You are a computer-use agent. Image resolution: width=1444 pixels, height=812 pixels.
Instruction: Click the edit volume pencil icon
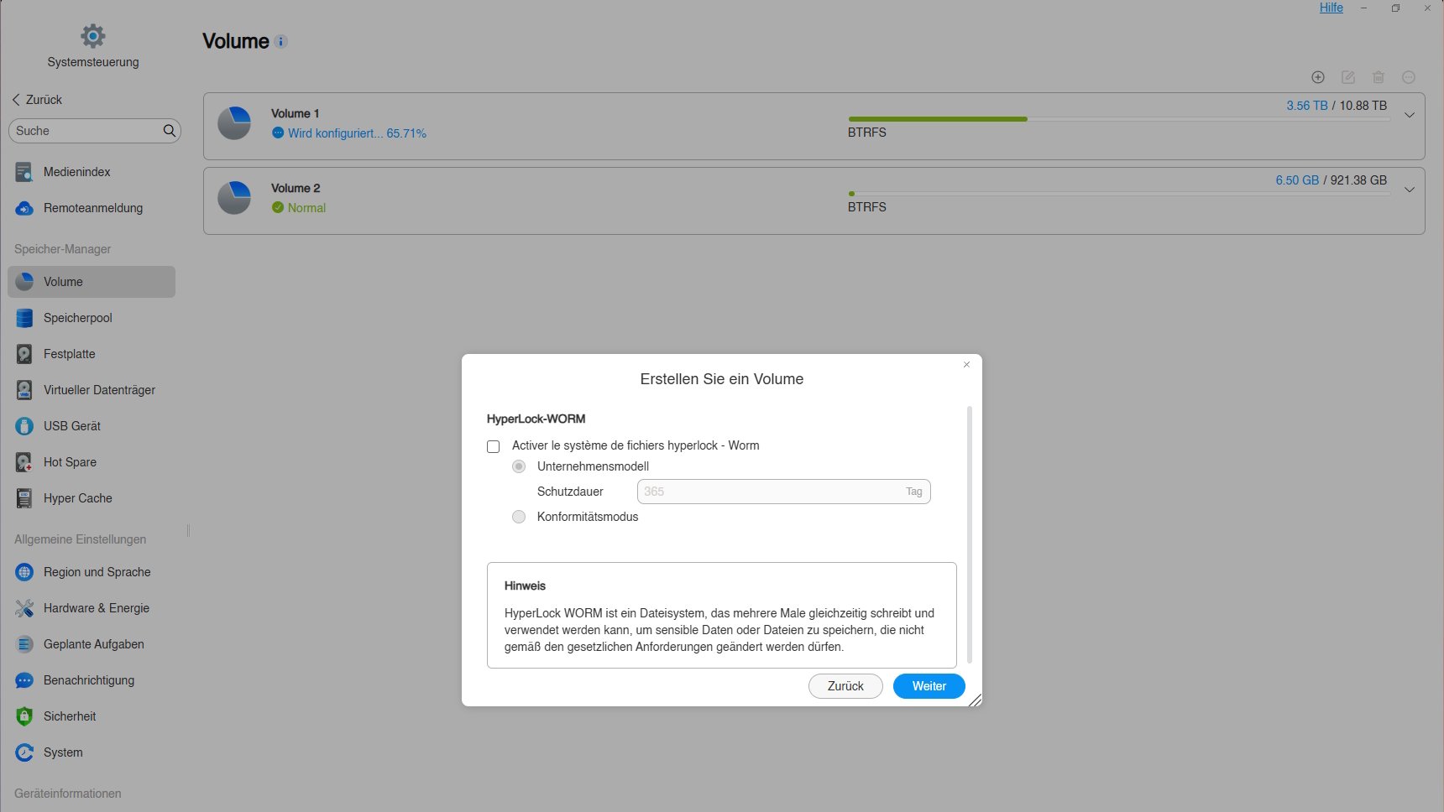pos(1348,77)
